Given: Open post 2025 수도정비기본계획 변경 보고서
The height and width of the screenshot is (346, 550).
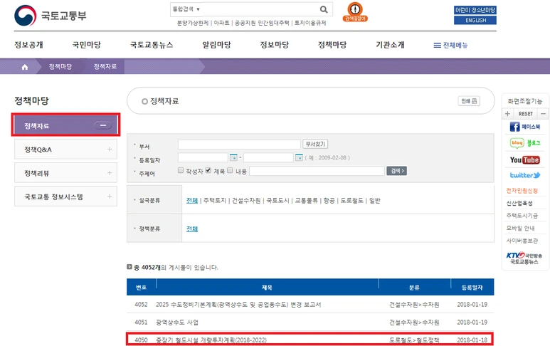Looking at the screenshot, I should point(238,304).
